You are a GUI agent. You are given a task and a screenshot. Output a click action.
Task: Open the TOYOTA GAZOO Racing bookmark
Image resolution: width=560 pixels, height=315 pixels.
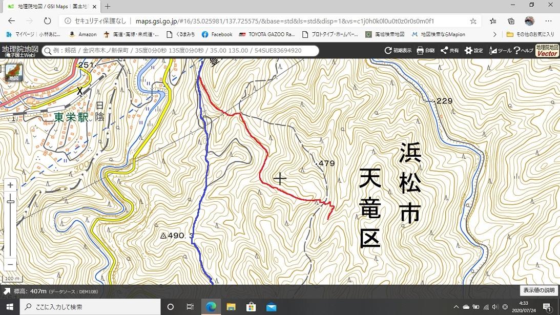coord(267,34)
